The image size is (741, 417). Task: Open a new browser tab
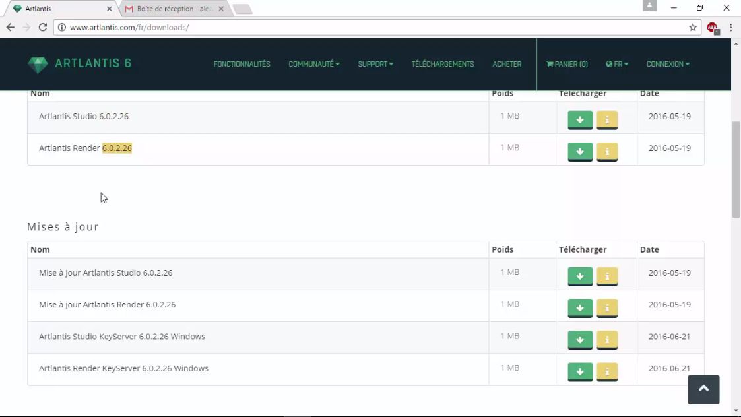pyautogui.click(x=242, y=9)
